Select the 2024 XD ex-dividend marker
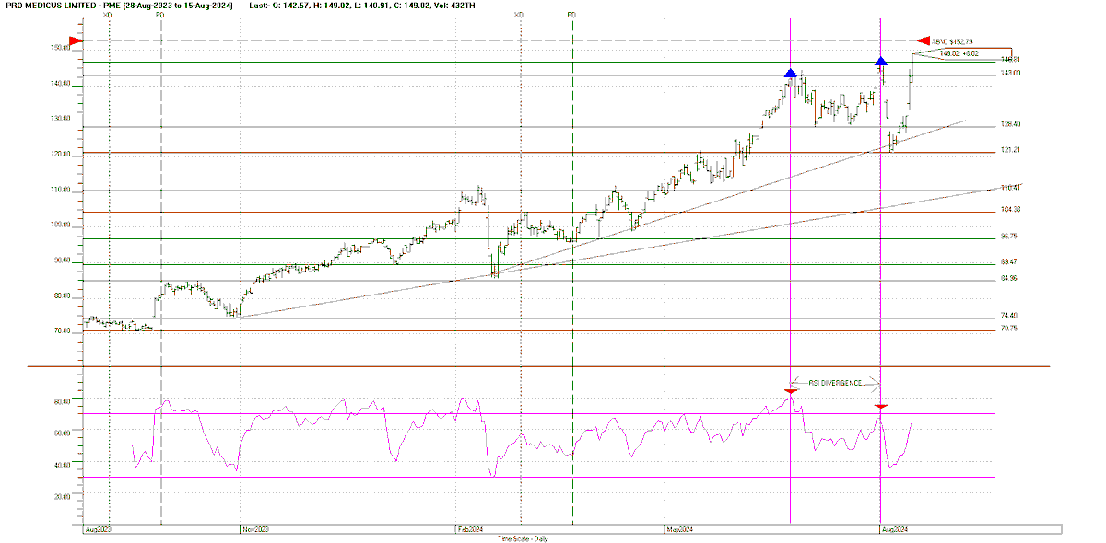The width and height of the screenshot is (1106, 543). coord(518,16)
